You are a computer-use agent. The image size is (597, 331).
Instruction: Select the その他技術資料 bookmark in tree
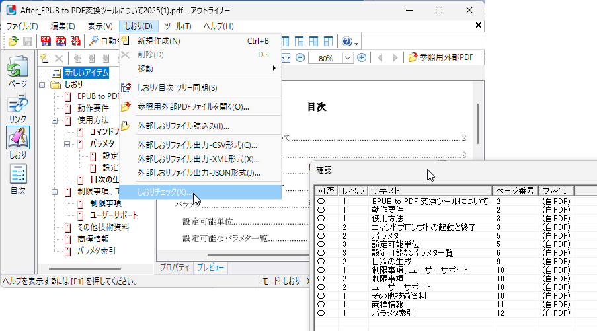103,227
